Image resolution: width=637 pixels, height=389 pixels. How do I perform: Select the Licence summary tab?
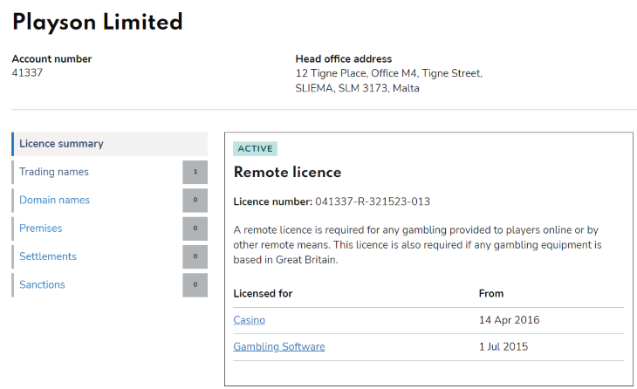[x=110, y=144]
